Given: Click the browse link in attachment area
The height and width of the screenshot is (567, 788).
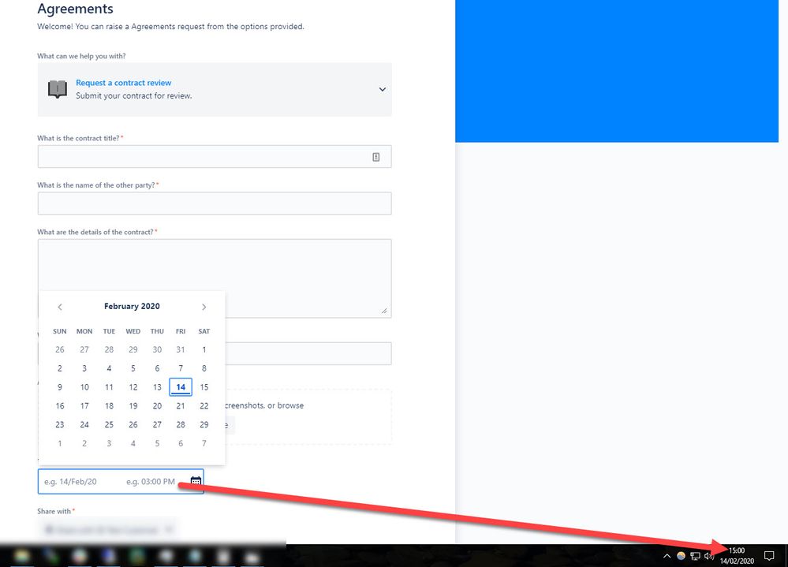Looking at the screenshot, I should 290,405.
